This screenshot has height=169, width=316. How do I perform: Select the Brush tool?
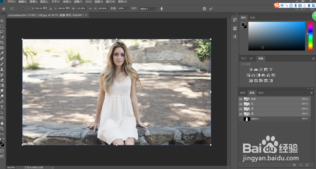click(x=2, y=64)
